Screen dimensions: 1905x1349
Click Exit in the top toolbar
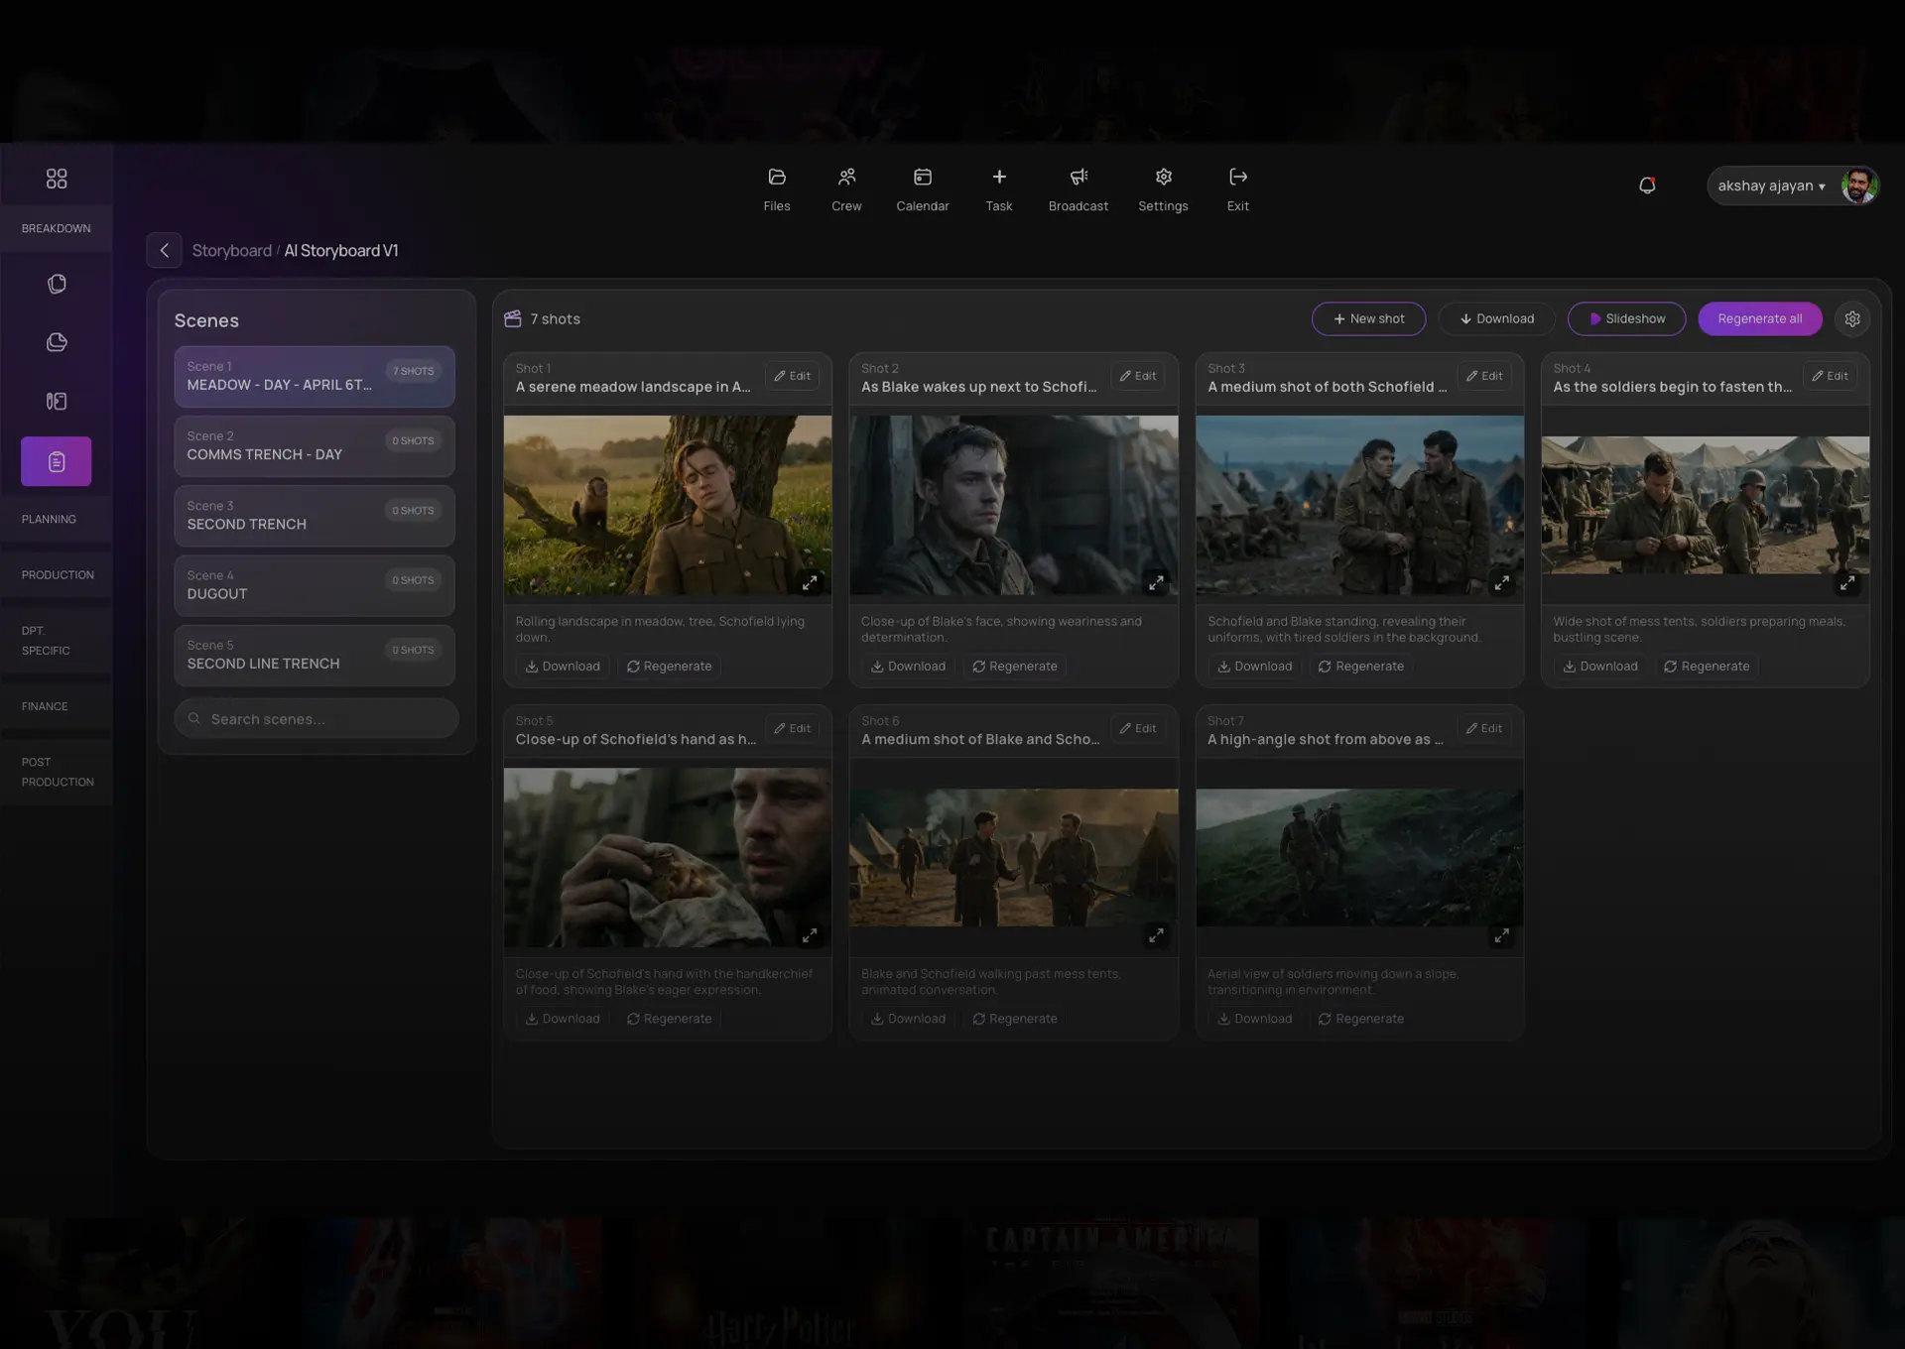1238,189
